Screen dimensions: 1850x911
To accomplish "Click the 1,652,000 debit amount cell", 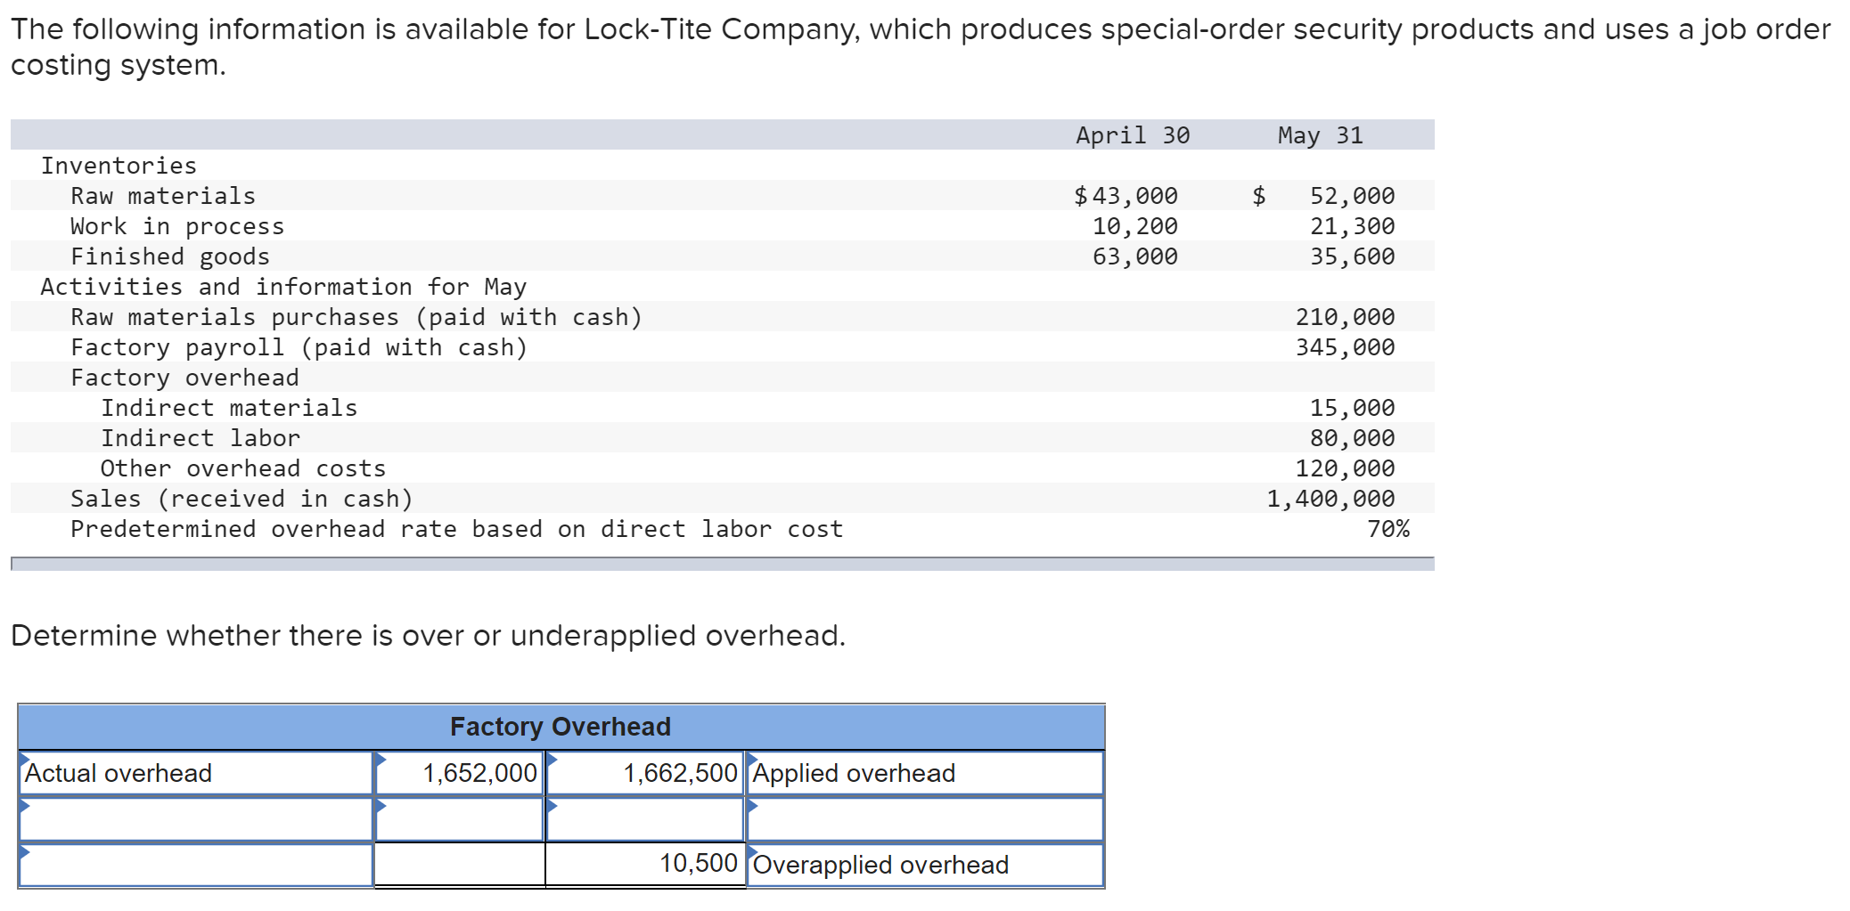I will point(459,773).
